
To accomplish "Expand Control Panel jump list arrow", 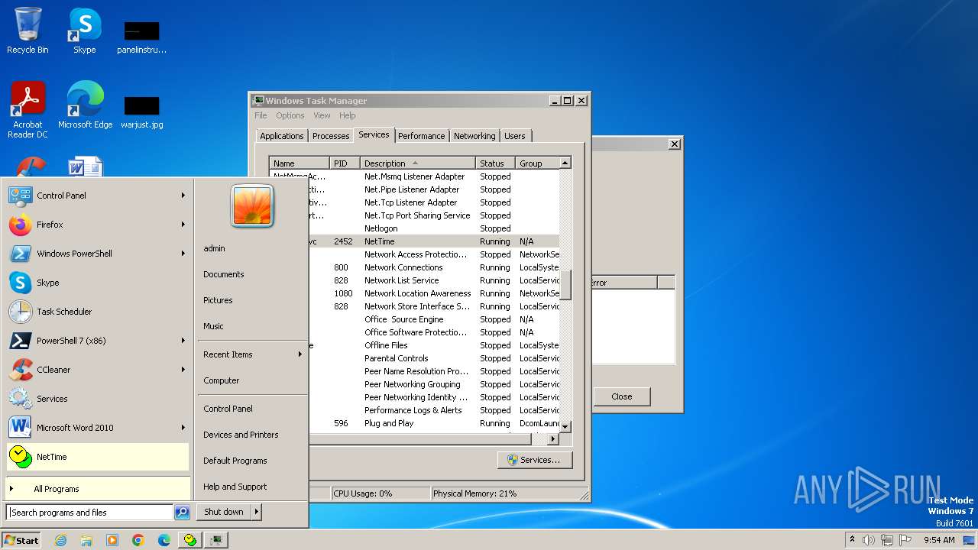I will click(183, 196).
